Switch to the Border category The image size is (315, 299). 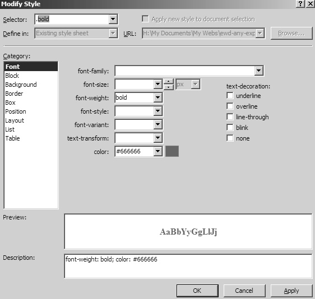14,94
